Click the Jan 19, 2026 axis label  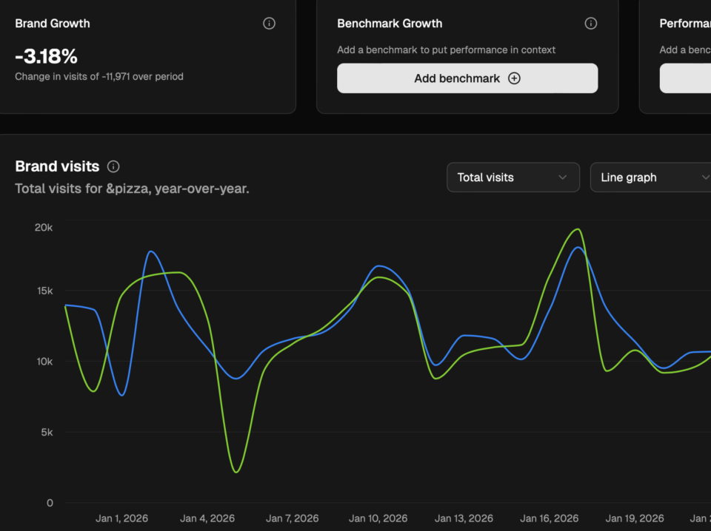click(635, 518)
